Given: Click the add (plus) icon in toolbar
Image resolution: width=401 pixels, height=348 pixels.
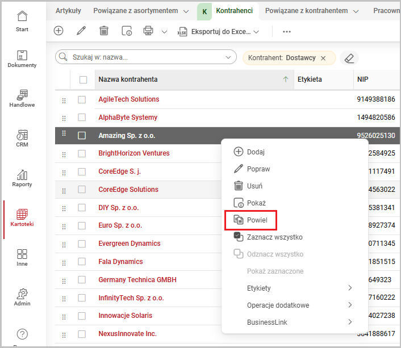Looking at the screenshot, I should click(59, 31).
